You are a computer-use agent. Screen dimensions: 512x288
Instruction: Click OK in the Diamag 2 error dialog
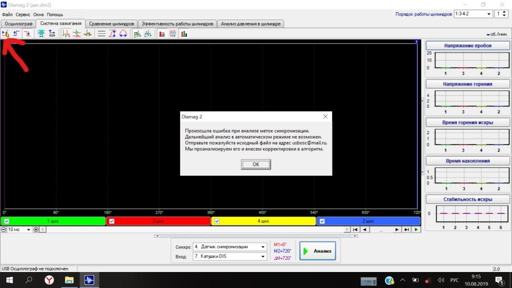click(x=255, y=164)
